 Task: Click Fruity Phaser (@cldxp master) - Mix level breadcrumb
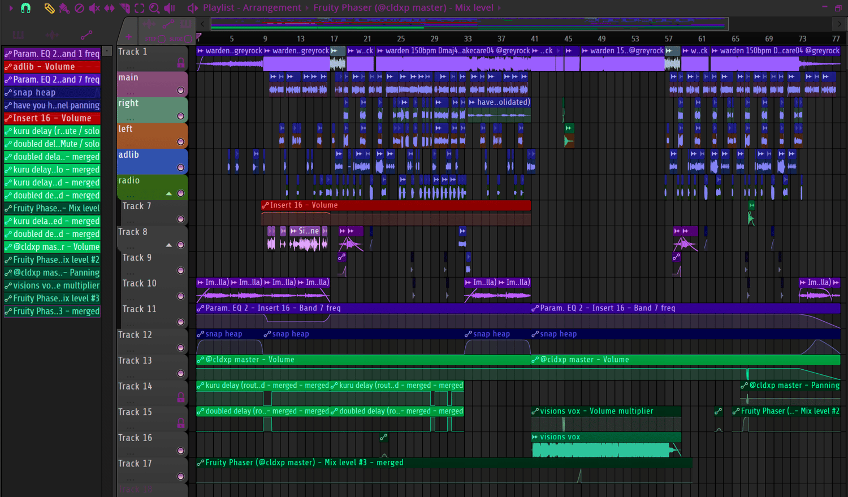pyautogui.click(x=404, y=8)
